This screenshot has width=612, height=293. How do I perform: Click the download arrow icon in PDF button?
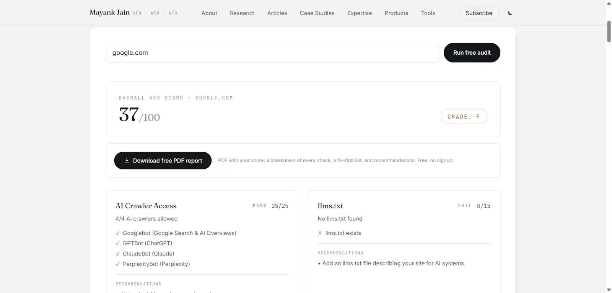click(x=127, y=161)
